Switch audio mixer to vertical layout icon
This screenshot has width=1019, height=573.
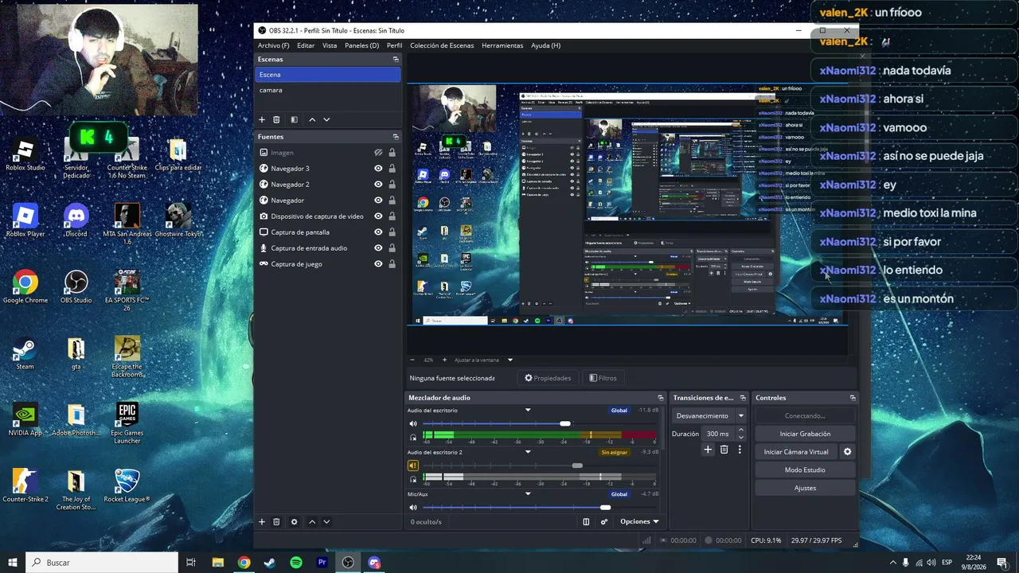click(x=586, y=522)
